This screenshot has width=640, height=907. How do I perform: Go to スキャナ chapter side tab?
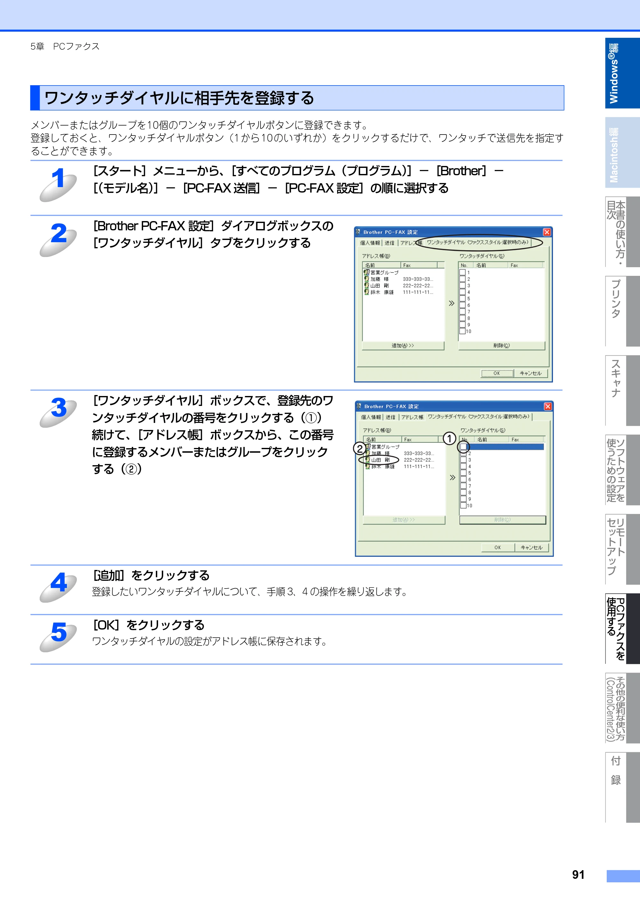click(x=622, y=390)
